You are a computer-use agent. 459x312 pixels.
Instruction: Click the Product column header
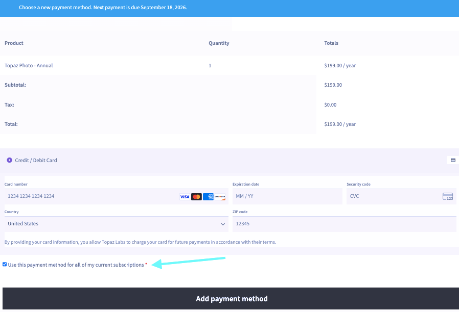[x=14, y=43]
